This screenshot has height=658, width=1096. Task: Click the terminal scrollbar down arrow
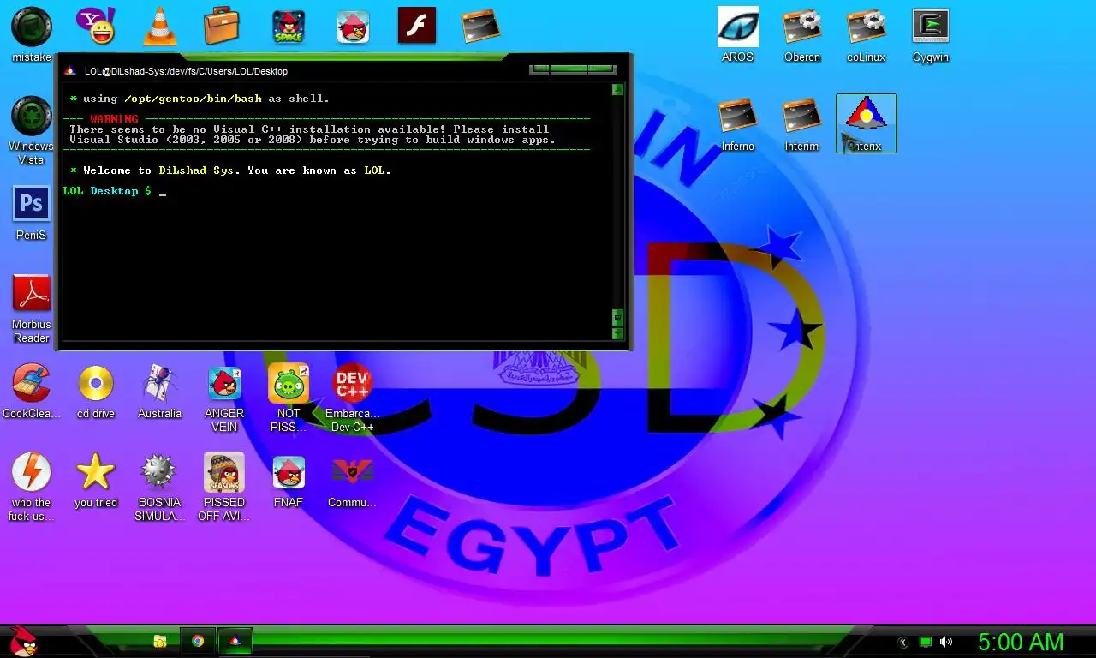click(x=618, y=333)
